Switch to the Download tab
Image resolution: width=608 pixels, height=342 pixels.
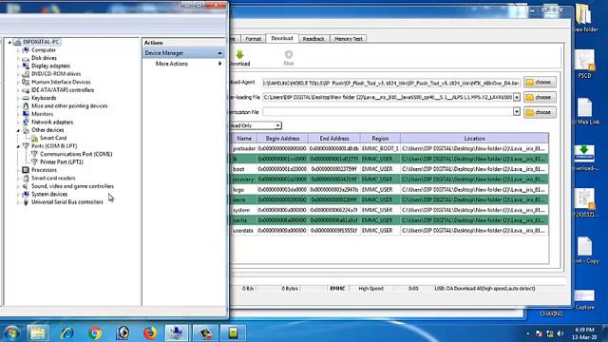[x=282, y=38]
